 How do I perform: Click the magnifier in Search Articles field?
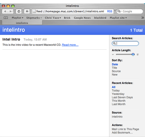tap(114, 44)
